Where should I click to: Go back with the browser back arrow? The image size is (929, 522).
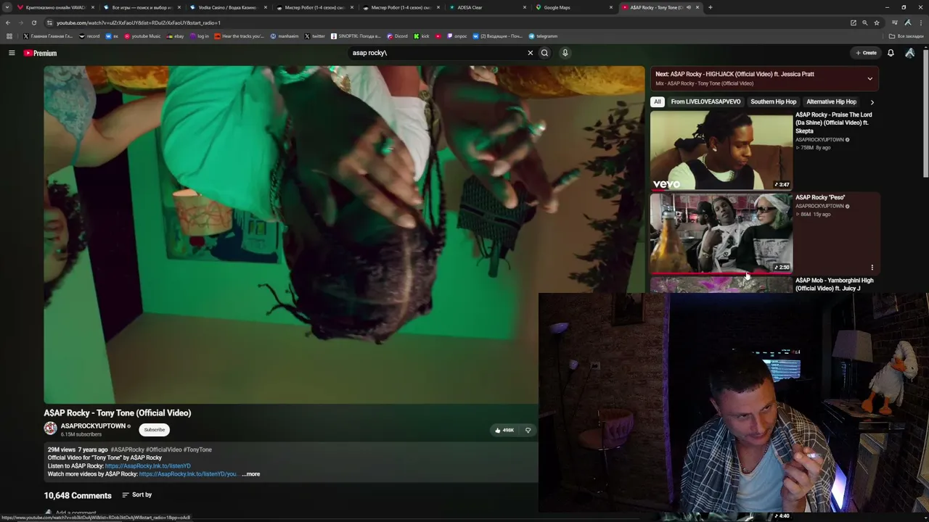tap(8, 22)
